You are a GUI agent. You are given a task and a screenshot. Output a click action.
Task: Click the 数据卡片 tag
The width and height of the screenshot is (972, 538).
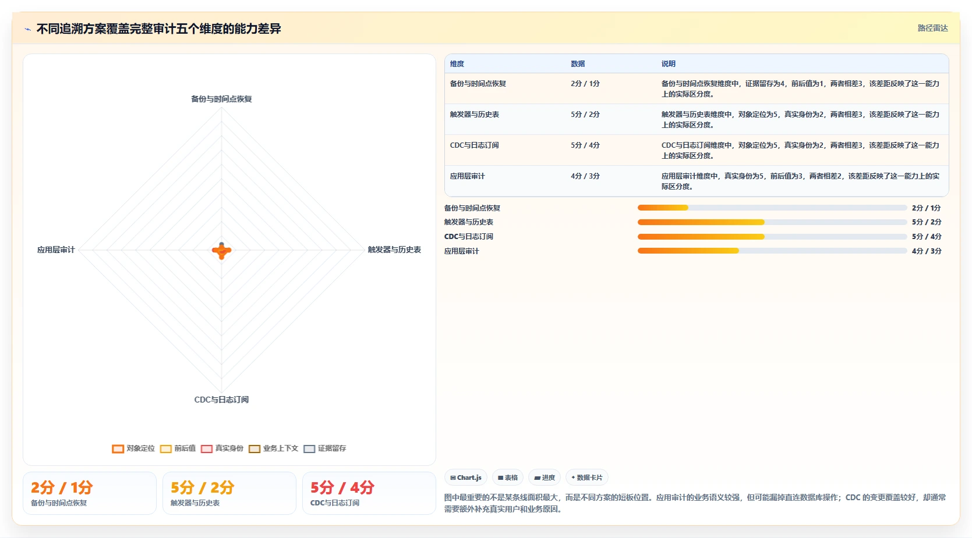click(x=587, y=478)
